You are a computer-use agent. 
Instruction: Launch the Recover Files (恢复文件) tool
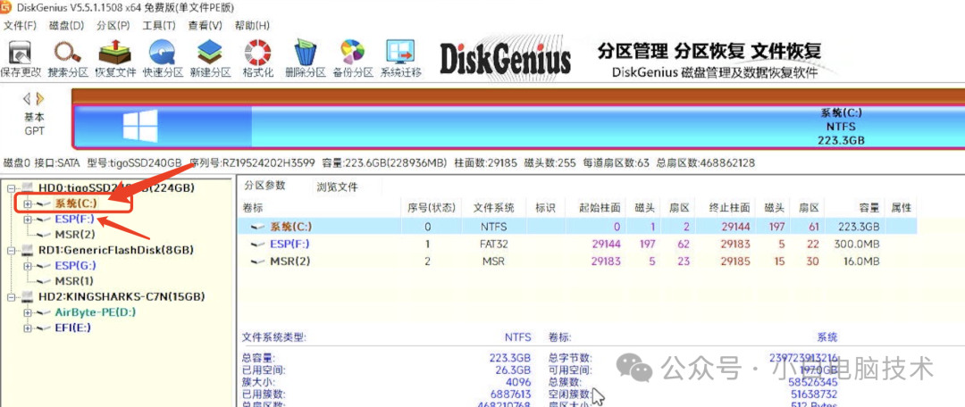115,60
